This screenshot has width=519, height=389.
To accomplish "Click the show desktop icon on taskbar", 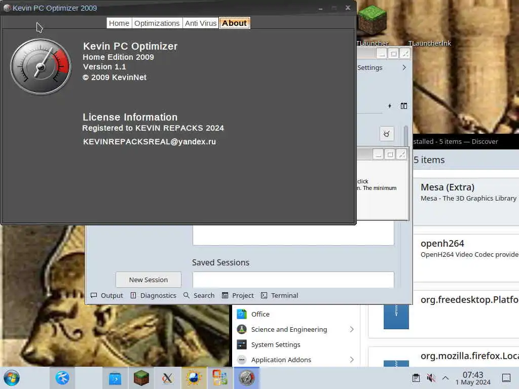I will click(x=506, y=378).
